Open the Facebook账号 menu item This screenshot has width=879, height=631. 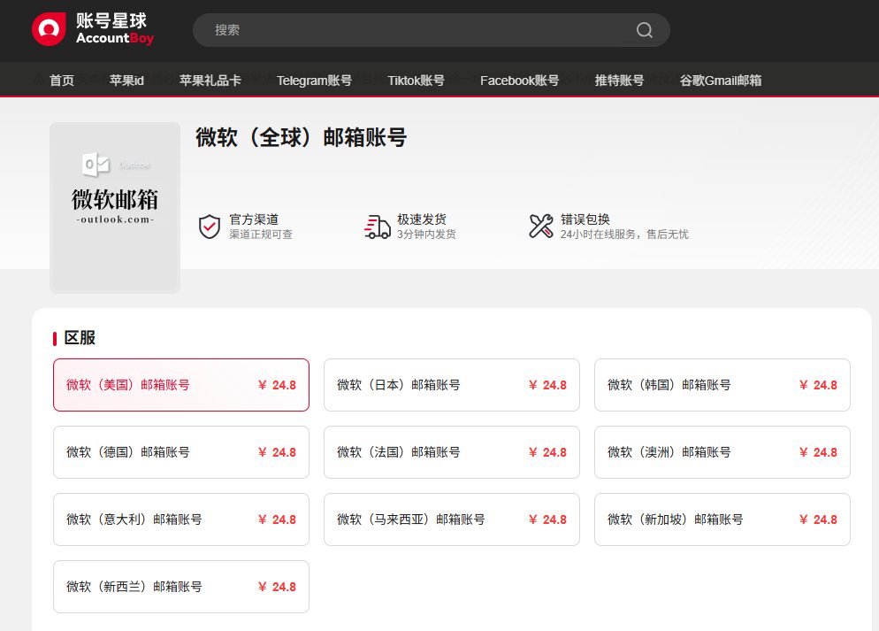coord(520,81)
